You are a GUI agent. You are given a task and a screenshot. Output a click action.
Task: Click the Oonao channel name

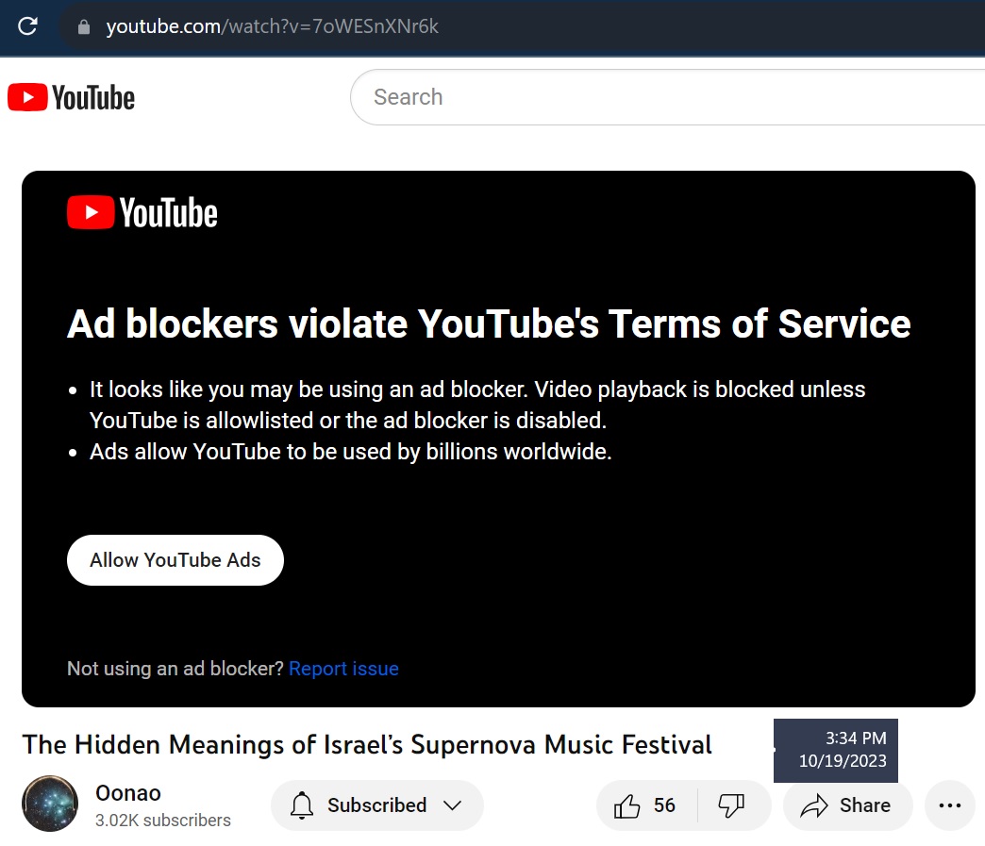128,793
